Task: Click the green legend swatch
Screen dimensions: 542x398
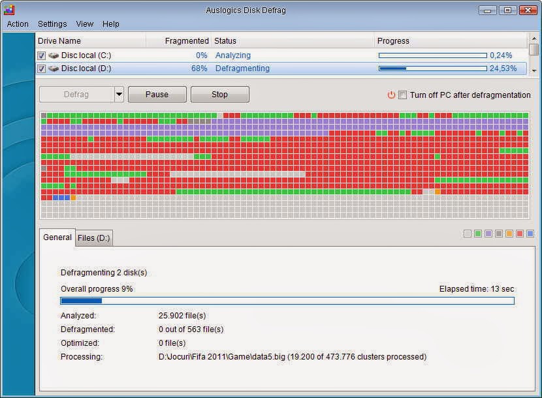Action: click(478, 234)
